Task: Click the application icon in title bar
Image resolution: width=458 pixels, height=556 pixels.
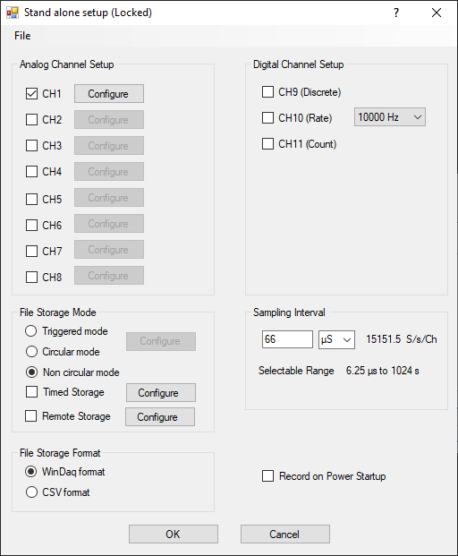Action: 13,13
